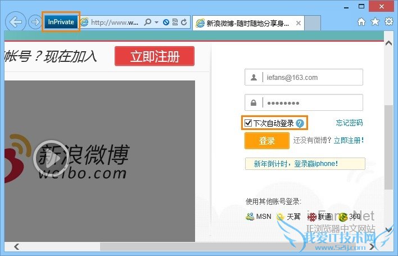
Task: Click the horizontal scrollbar left arrow
Action: tap(17, 246)
